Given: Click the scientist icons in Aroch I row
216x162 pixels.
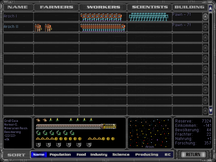Looking at the screenshot, I should 148,16.
